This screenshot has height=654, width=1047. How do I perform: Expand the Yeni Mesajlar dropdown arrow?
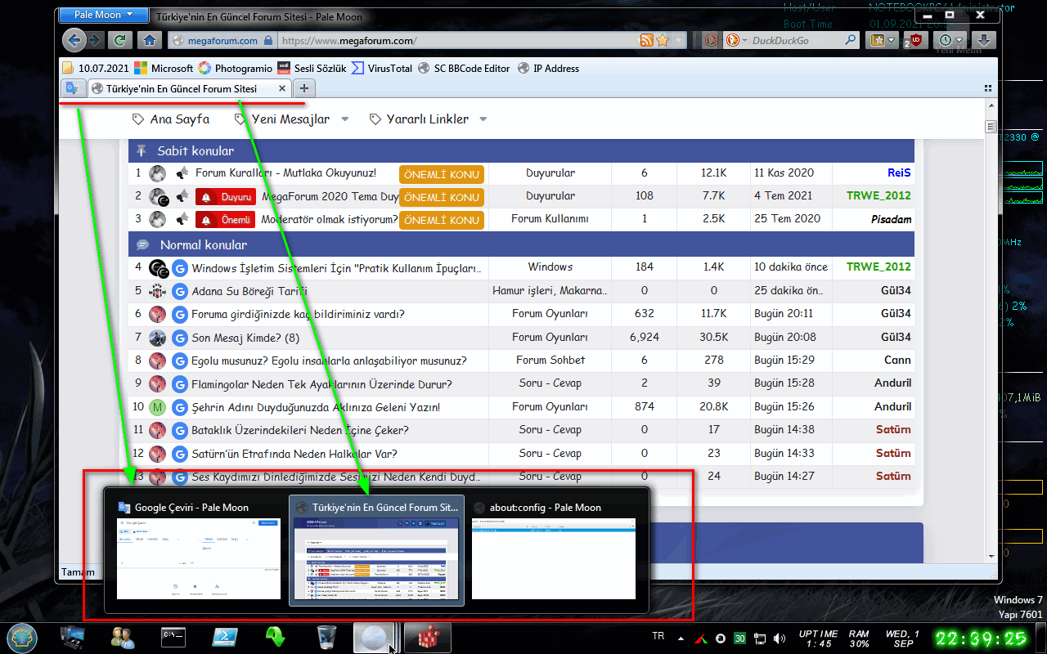(x=344, y=119)
